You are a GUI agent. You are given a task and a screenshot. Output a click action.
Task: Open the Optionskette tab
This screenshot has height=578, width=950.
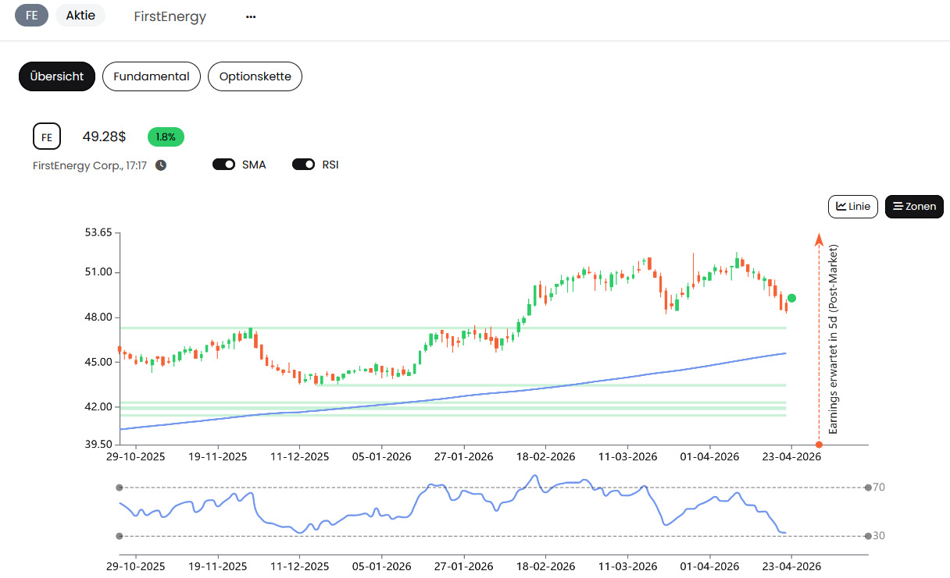click(255, 76)
